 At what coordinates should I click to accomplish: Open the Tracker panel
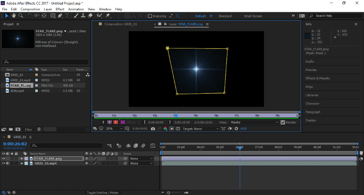pos(311,120)
